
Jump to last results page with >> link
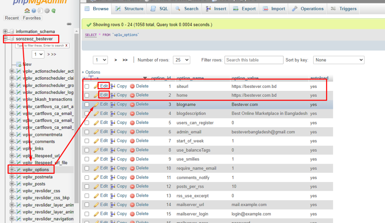click(125, 60)
